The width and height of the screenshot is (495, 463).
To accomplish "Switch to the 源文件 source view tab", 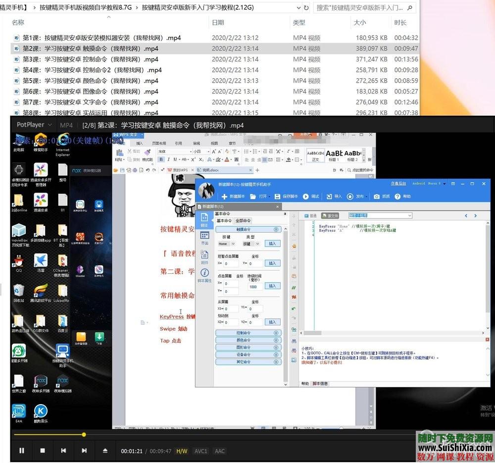I will [330, 216].
